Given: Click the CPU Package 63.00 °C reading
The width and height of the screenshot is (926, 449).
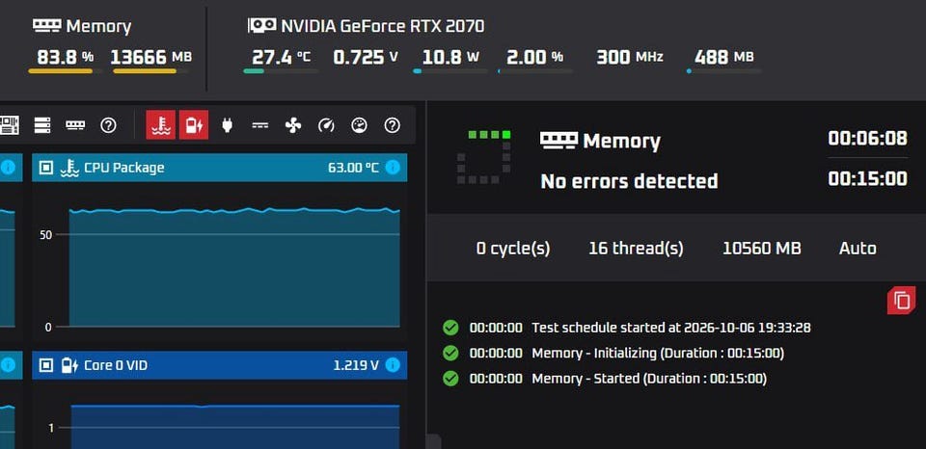Looking at the screenshot, I should point(353,168).
